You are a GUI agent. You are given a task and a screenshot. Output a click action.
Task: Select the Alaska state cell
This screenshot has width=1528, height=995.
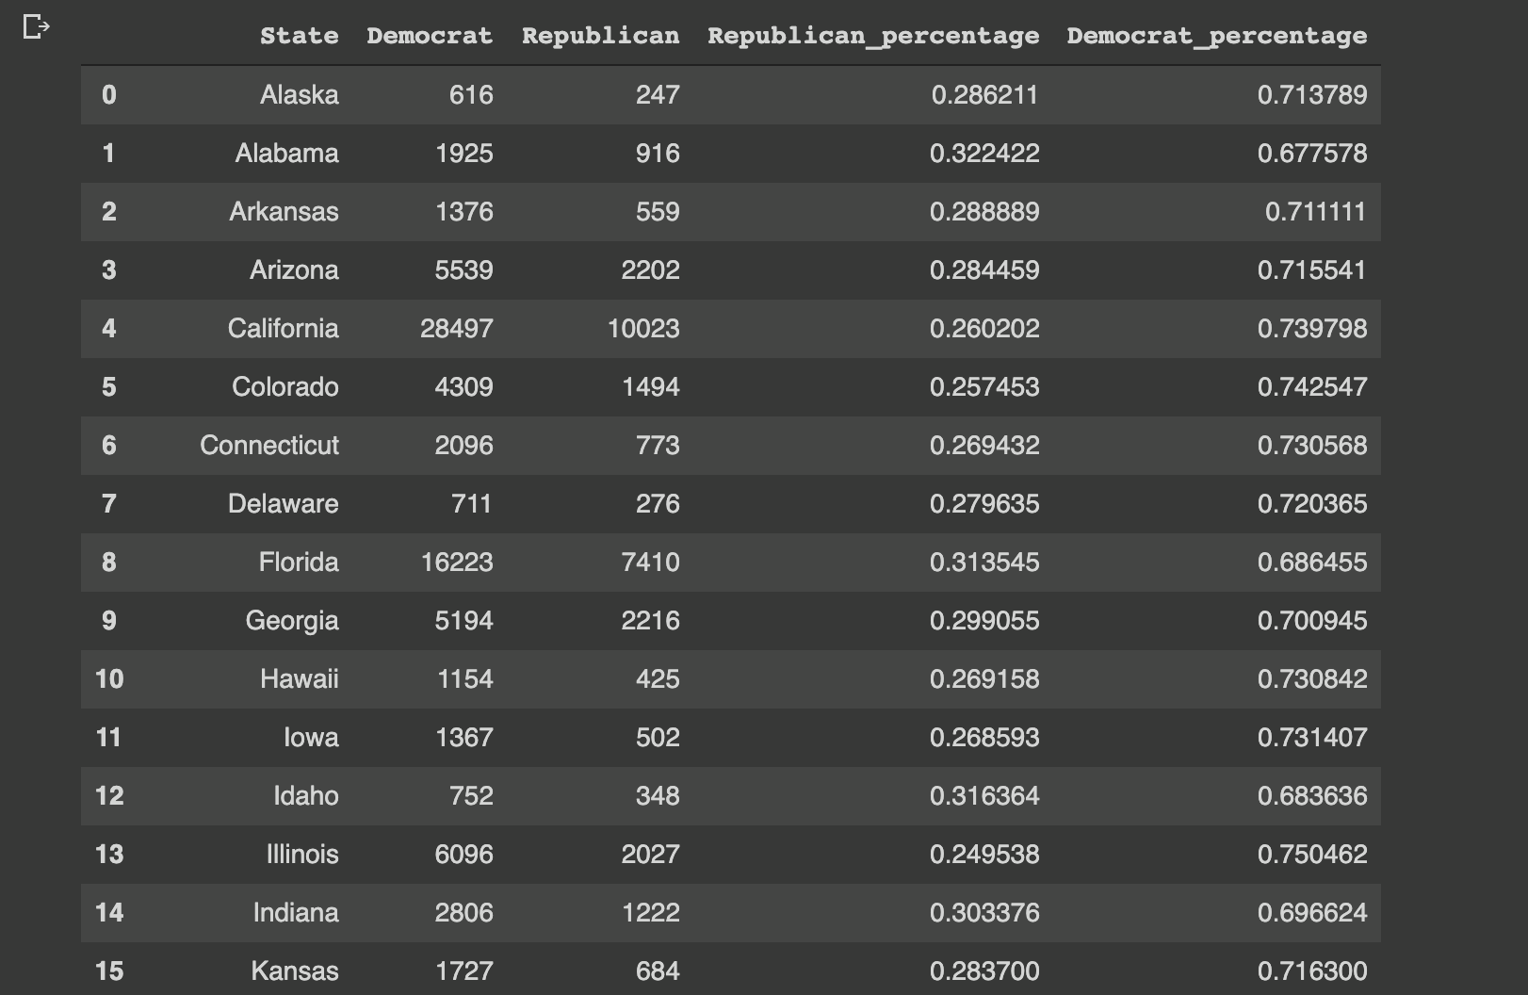[300, 94]
